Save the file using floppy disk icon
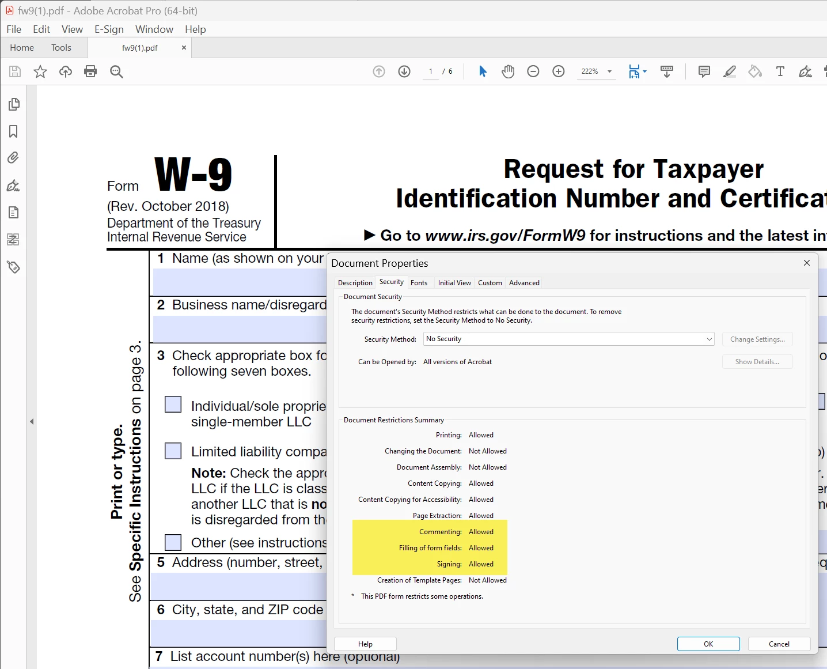The image size is (827, 669). (15, 71)
